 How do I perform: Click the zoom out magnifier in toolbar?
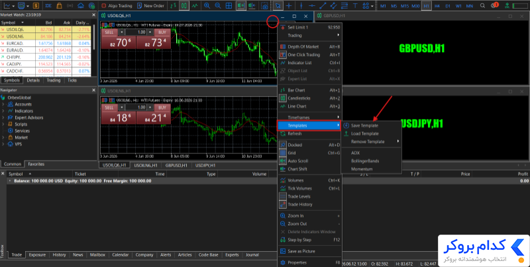click(218, 6)
